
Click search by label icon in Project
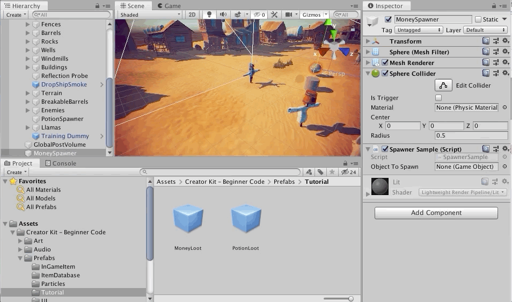(x=320, y=172)
